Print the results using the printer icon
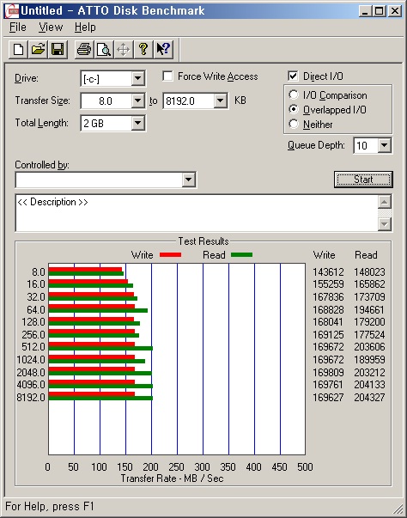Screen dimensions: 407x518 (84, 50)
